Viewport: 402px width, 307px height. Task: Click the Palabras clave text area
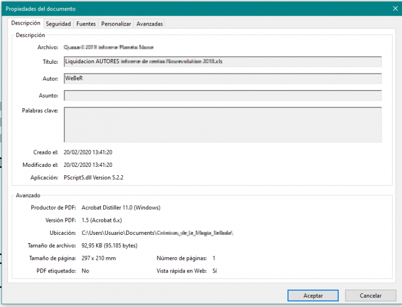coord(222,124)
